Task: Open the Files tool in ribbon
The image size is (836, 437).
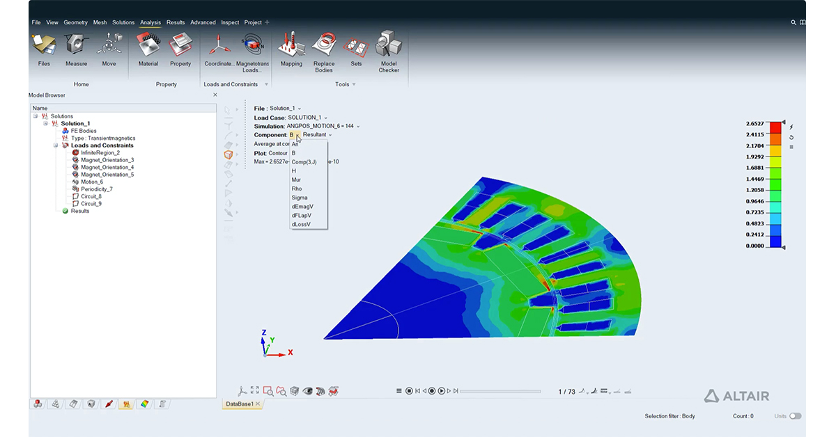Action: (44, 49)
